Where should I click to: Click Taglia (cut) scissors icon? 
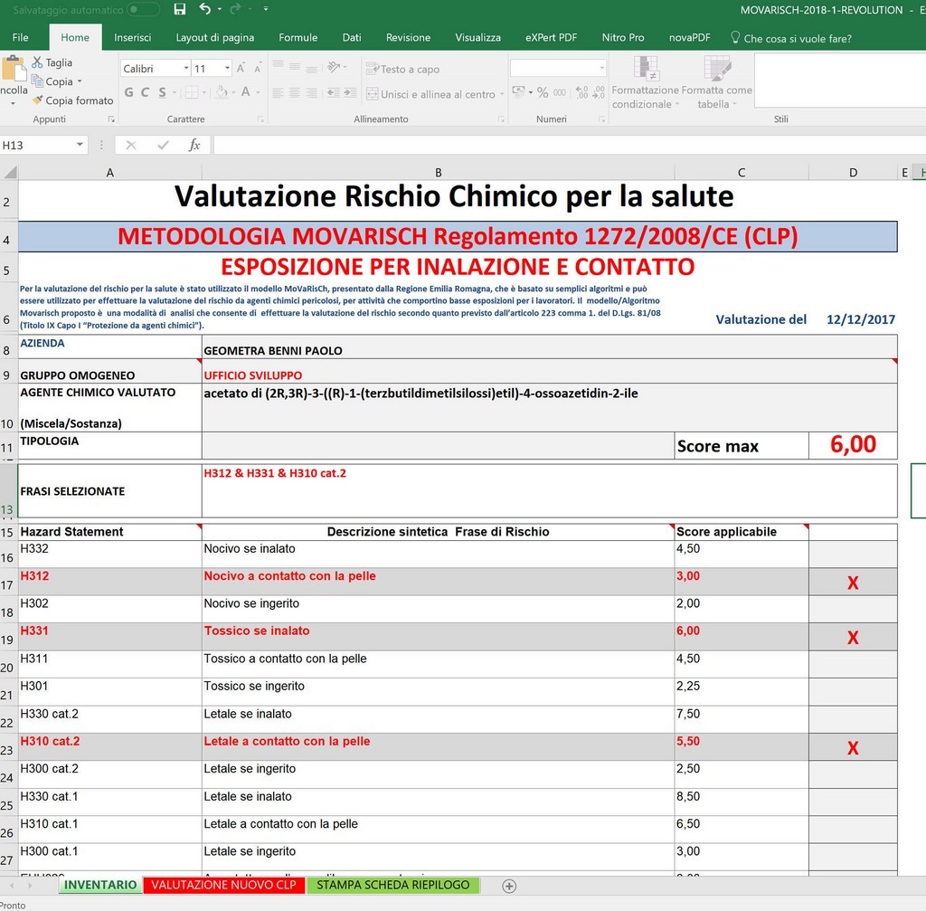pos(37,62)
